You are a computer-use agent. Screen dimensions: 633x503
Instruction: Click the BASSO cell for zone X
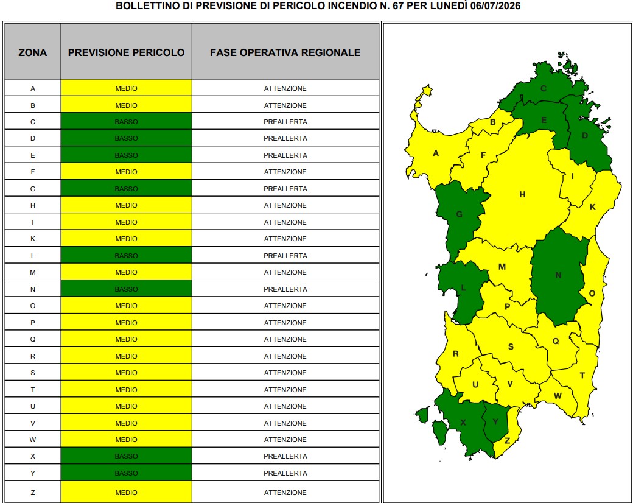pyautogui.click(x=127, y=456)
